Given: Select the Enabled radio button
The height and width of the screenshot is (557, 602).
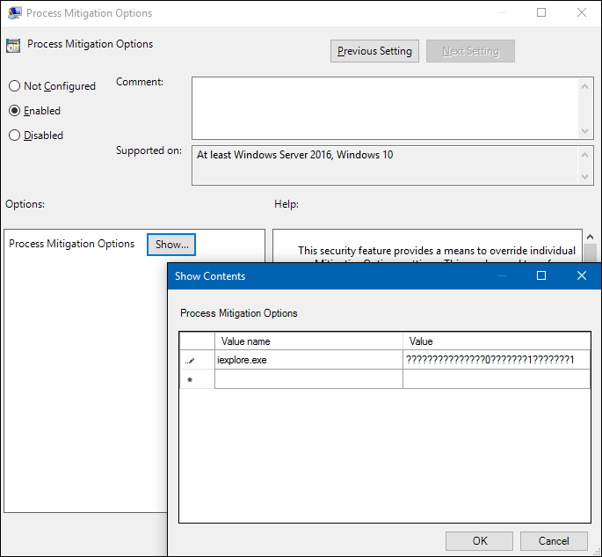Looking at the screenshot, I should [14, 111].
